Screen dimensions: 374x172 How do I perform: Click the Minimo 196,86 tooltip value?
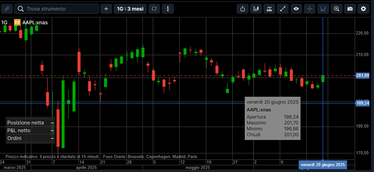[291, 129]
